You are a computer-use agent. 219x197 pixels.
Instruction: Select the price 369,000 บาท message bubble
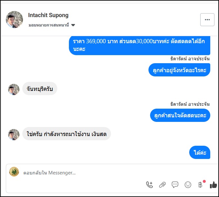[139, 46]
